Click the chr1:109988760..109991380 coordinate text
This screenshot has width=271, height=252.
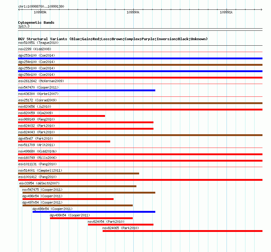click(x=41, y=6)
